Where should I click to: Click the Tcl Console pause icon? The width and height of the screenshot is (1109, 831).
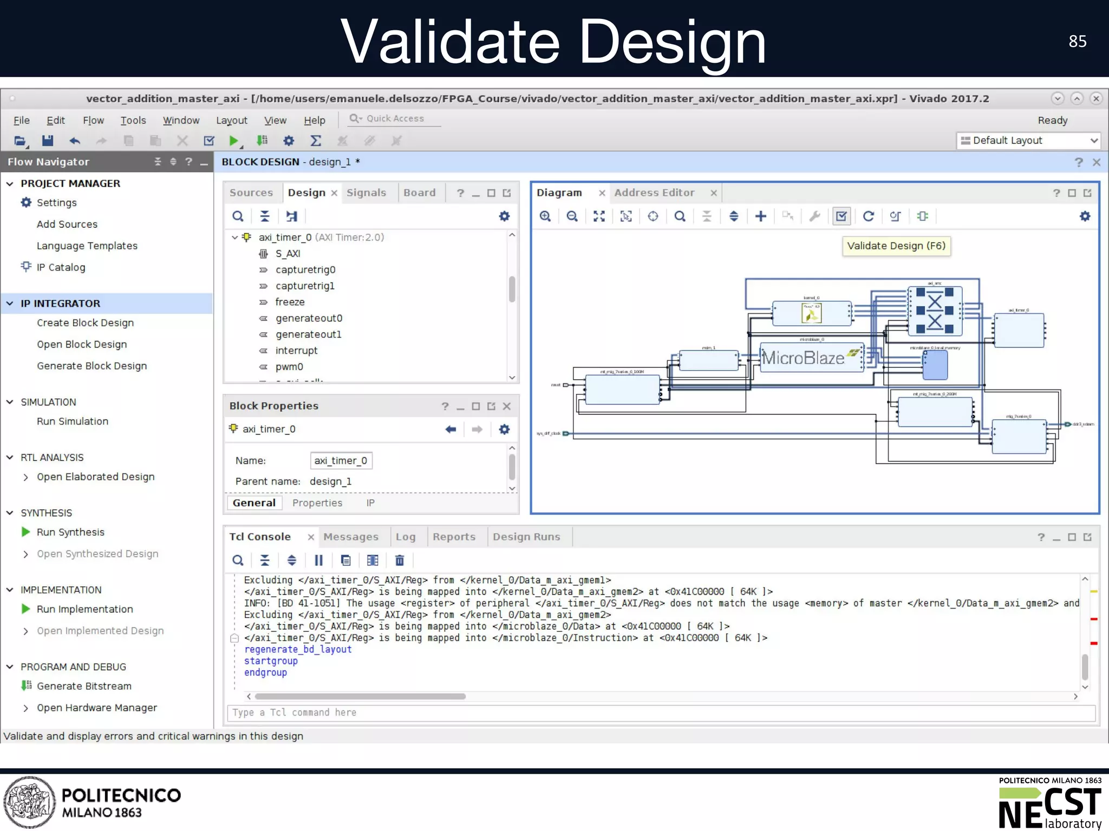pyautogui.click(x=319, y=560)
